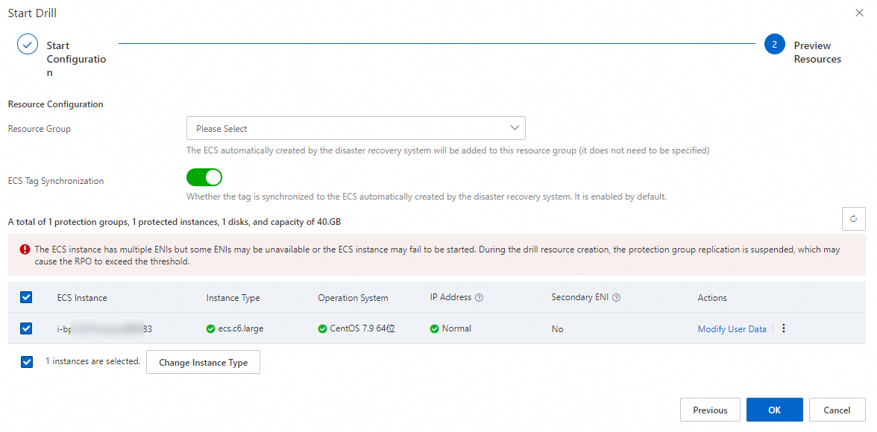Click the step 2 Preview Resources icon
Screen dimensions: 877x432
point(774,45)
